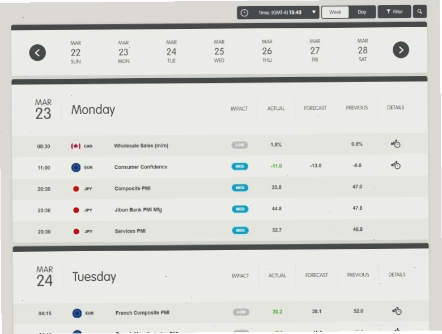Click Monday ACTUAL column header
442x334 pixels.
tap(276, 108)
